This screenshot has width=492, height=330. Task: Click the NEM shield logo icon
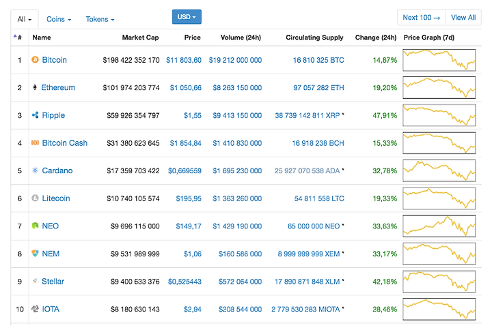pyautogui.click(x=35, y=253)
